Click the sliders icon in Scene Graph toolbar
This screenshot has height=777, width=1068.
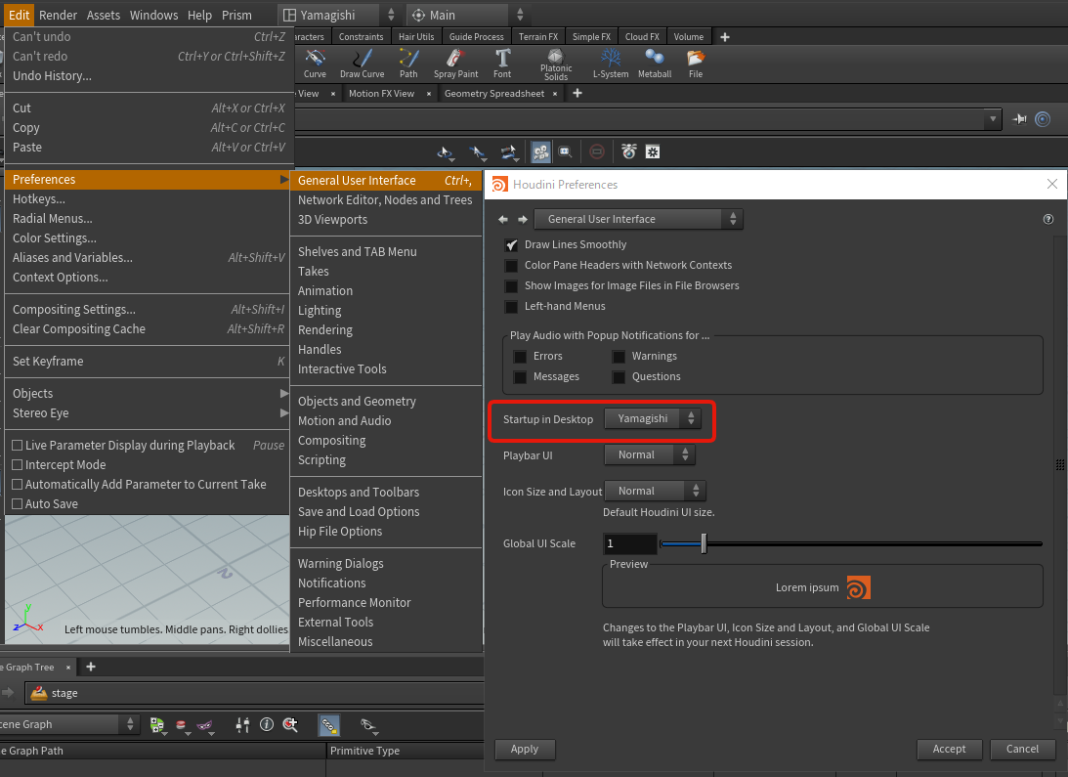[x=242, y=725]
